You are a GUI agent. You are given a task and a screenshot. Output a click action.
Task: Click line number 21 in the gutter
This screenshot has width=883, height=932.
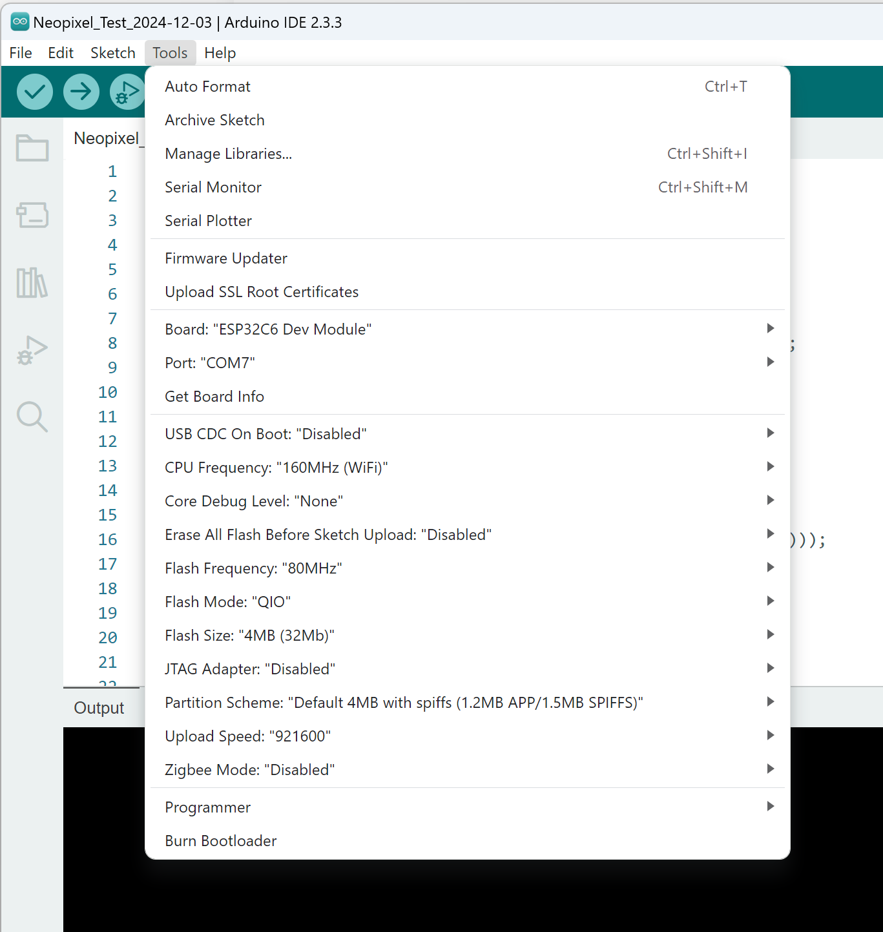[x=108, y=662]
